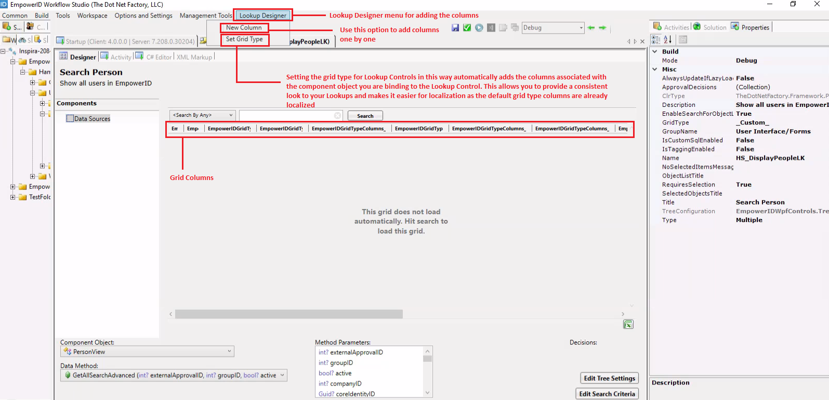
Task: Open the Management Tools menu
Action: click(x=206, y=16)
